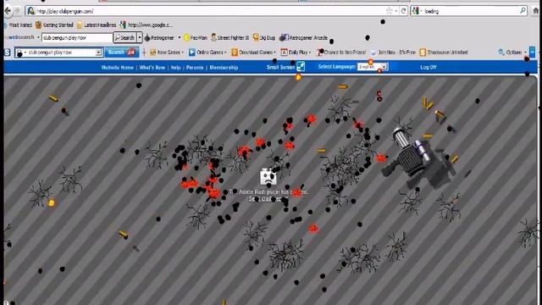
Task: Go to the browser home page icon
Action: [x=536, y=11]
